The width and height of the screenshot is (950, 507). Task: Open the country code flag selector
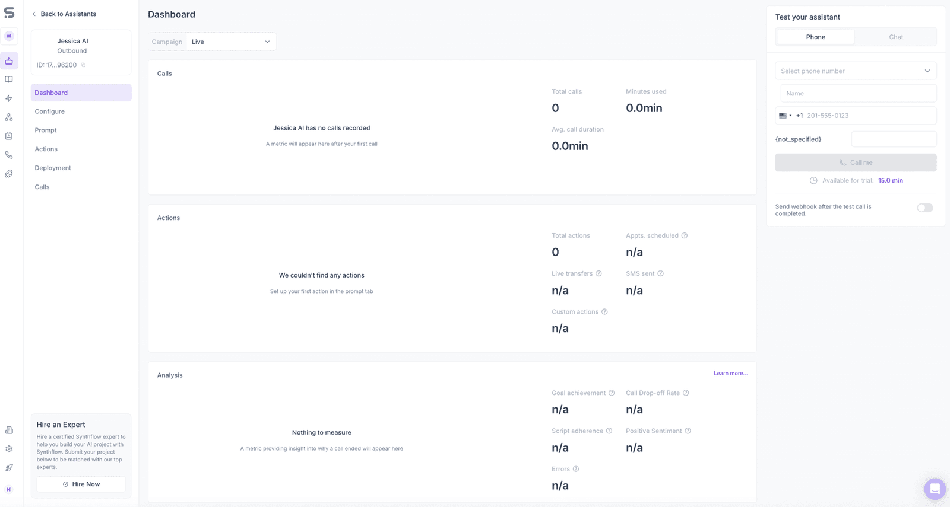coord(786,116)
